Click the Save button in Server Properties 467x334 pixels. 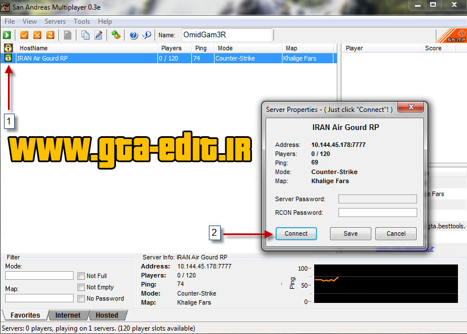coord(350,234)
